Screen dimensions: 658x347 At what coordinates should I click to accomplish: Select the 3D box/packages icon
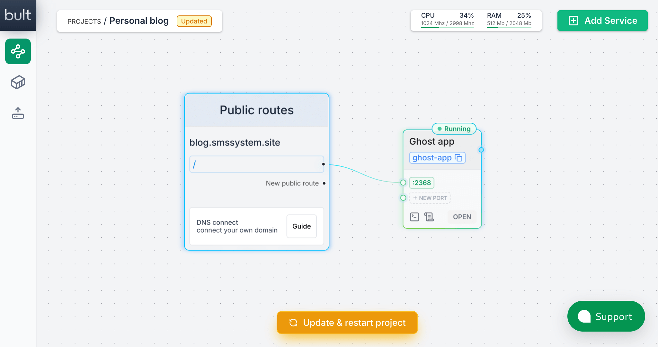point(17,82)
